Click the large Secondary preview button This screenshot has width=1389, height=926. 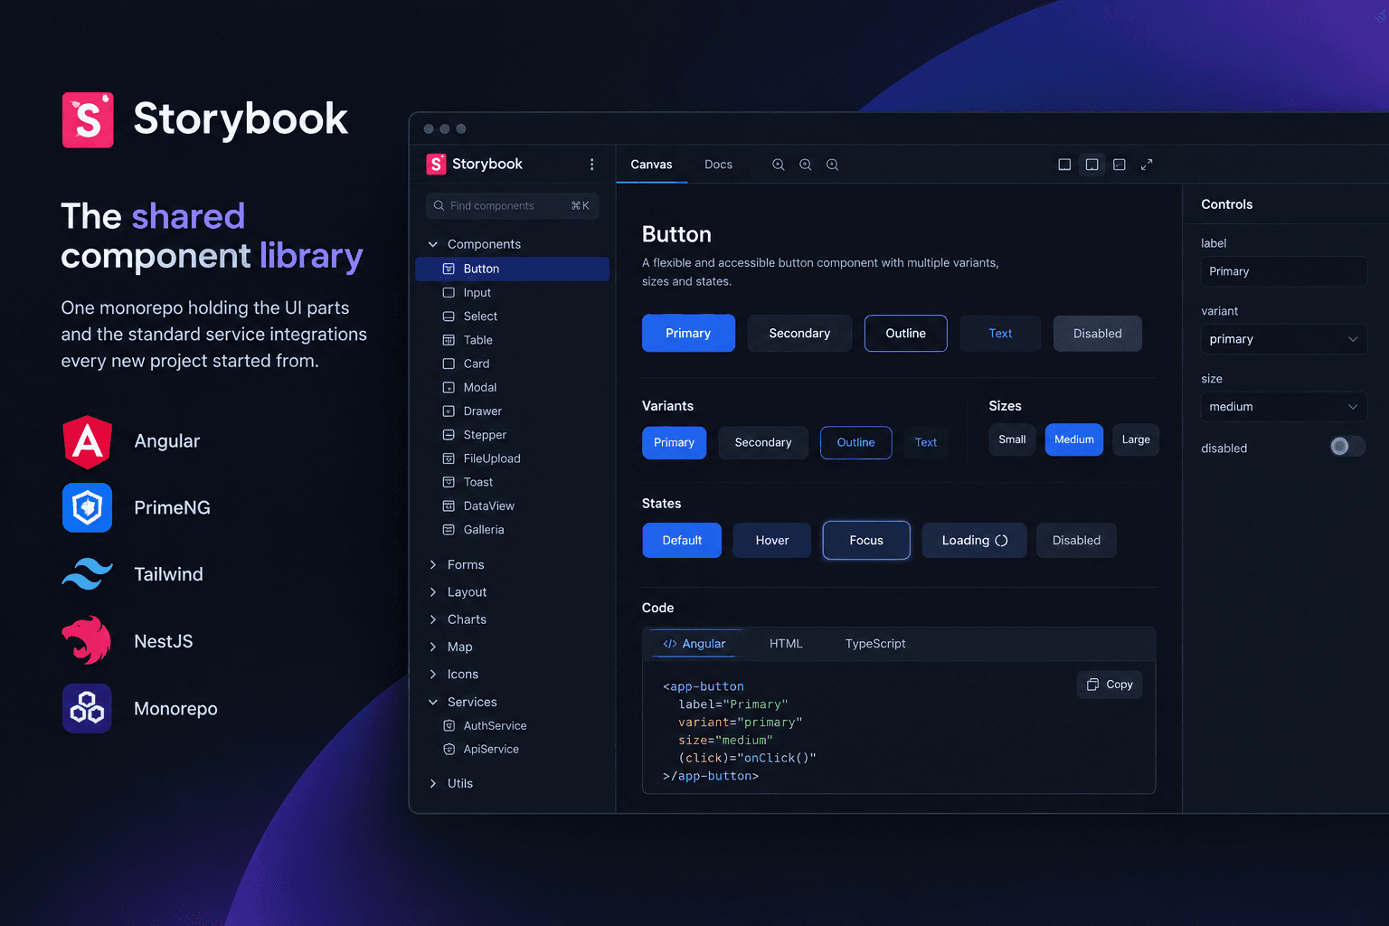tap(799, 334)
